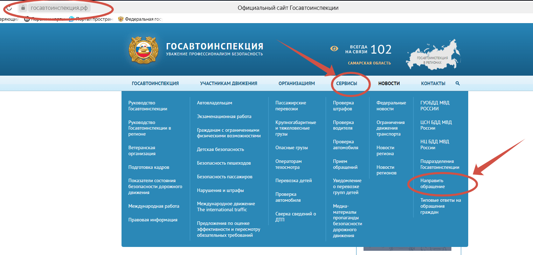Open Ветеранская организация link
The height and width of the screenshot is (255, 533).
click(142, 151)
